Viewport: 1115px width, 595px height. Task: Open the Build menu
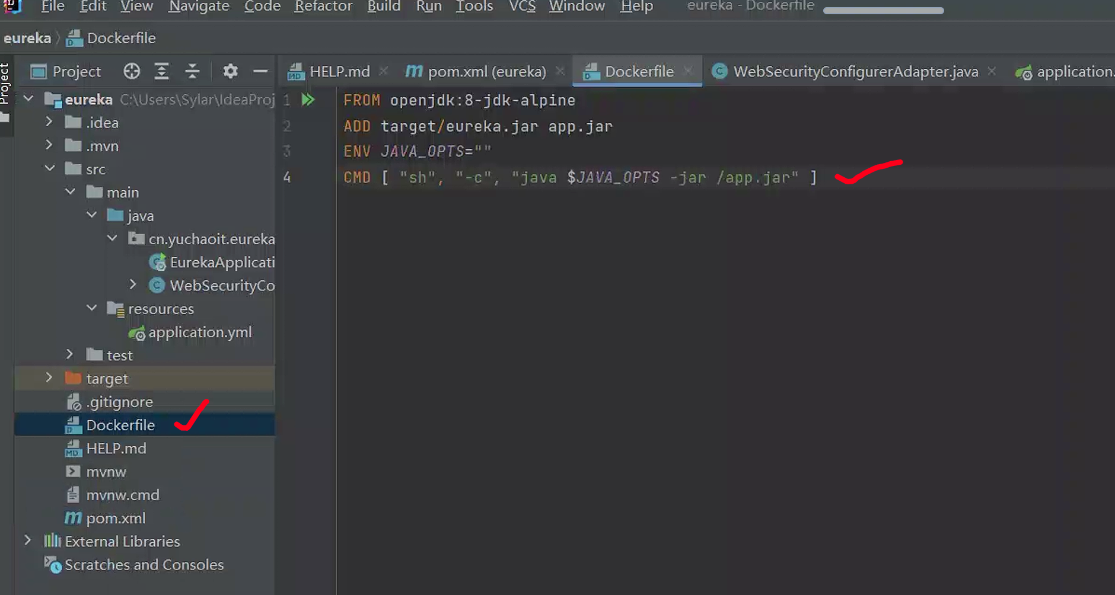[x=384, y=7]
